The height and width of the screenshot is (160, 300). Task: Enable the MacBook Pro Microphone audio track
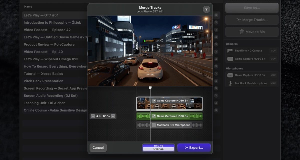154,125
